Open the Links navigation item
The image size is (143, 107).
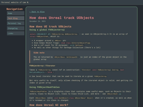(16, 33)
